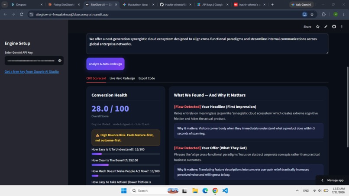Select the Export Code tab

pos(146,78)
